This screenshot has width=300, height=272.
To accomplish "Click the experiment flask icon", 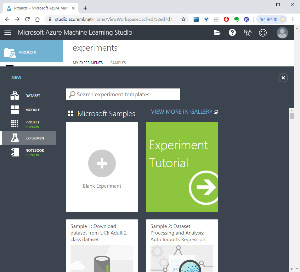I will pos(15,138).
